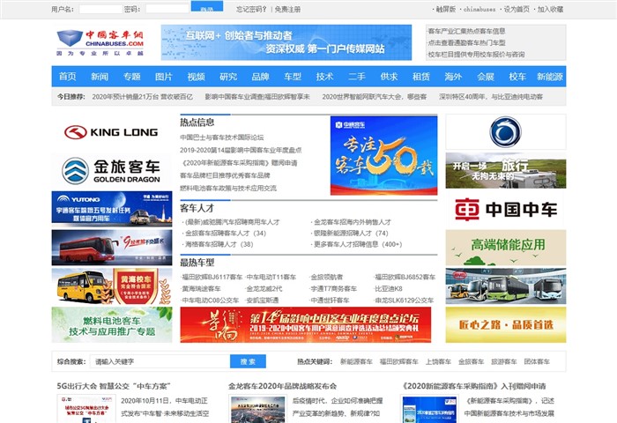
Task: Open 中国巴士与客车技术国际论坛 link
Action: click(x=222, y=137)
